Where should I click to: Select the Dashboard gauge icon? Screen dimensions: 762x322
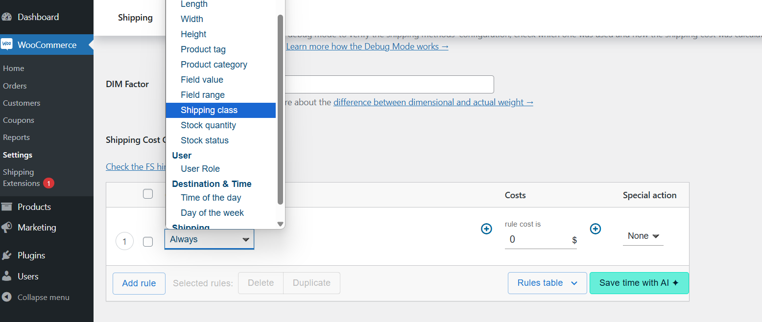[x=7, y=17]
